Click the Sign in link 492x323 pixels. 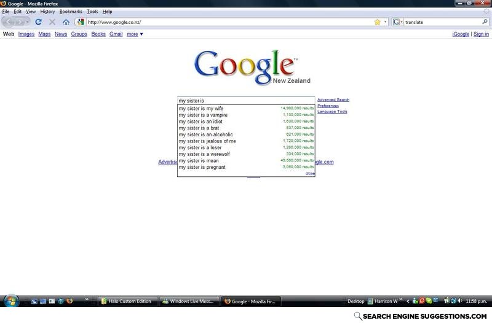pyautogui.click(x=481, y=34)
